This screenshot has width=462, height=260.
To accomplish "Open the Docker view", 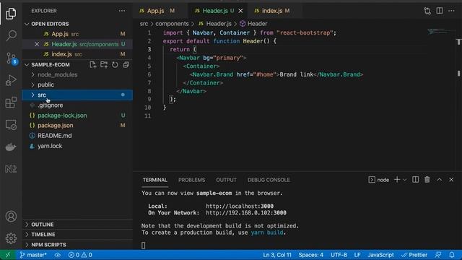I will (x=11, y=147).
